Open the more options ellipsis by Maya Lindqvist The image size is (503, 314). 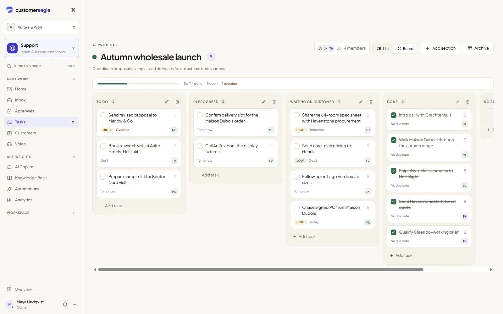[x=75, y=305]
